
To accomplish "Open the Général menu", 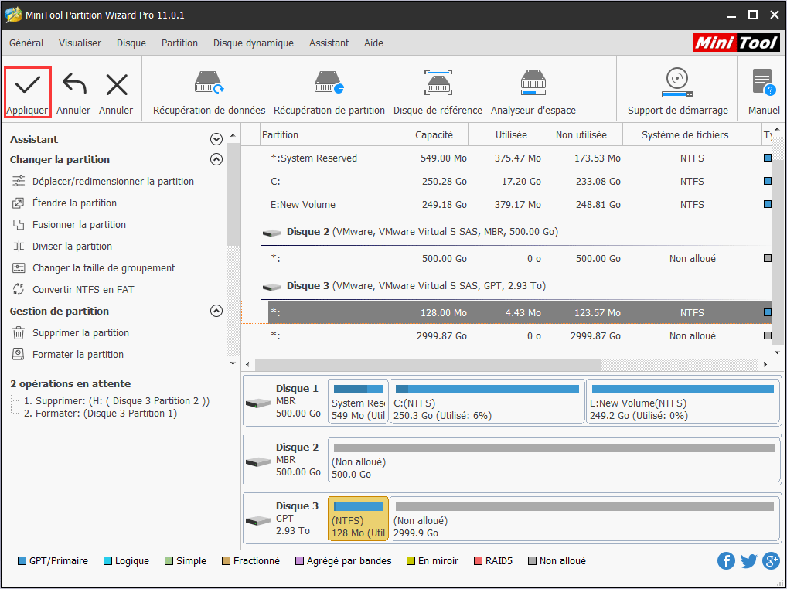I will (26, 43).
